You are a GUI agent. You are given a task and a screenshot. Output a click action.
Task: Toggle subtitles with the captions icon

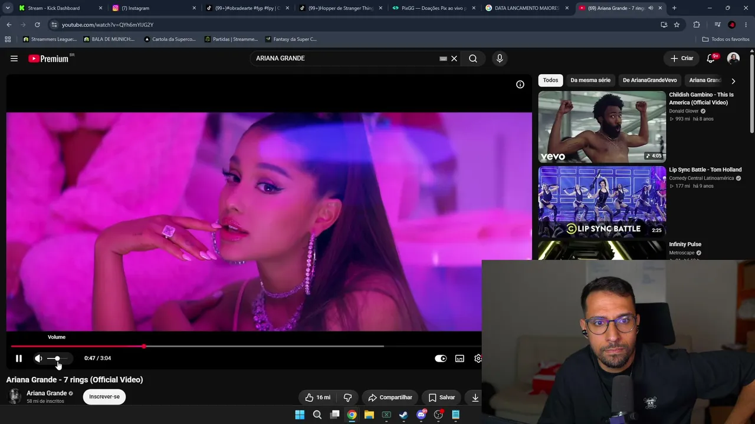coord(459,358)
